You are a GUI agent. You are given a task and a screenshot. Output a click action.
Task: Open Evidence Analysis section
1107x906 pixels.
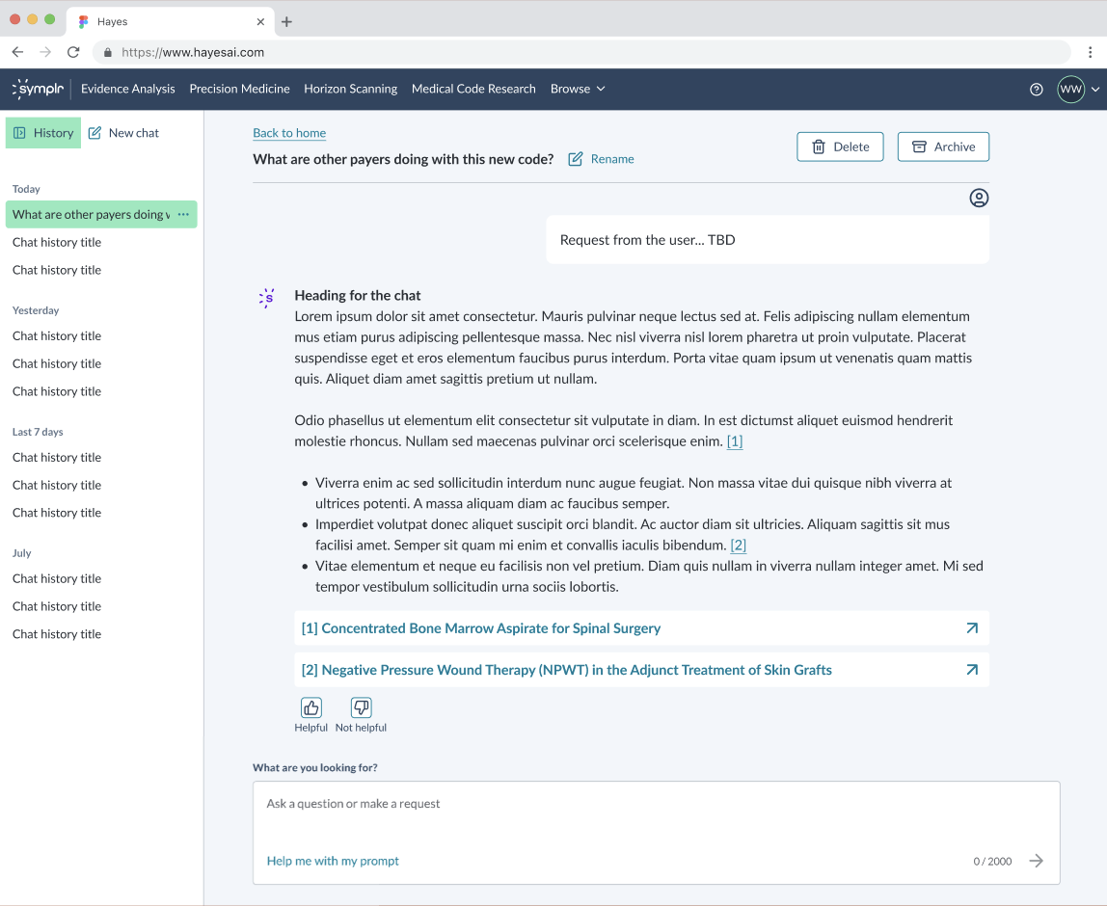(128, 89)
